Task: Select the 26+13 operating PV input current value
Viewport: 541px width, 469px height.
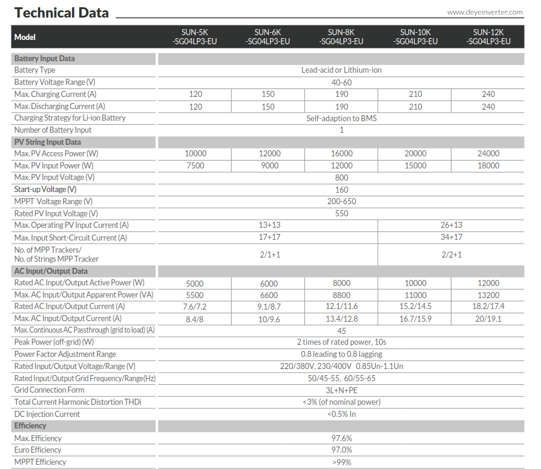Action: point(451,225)
